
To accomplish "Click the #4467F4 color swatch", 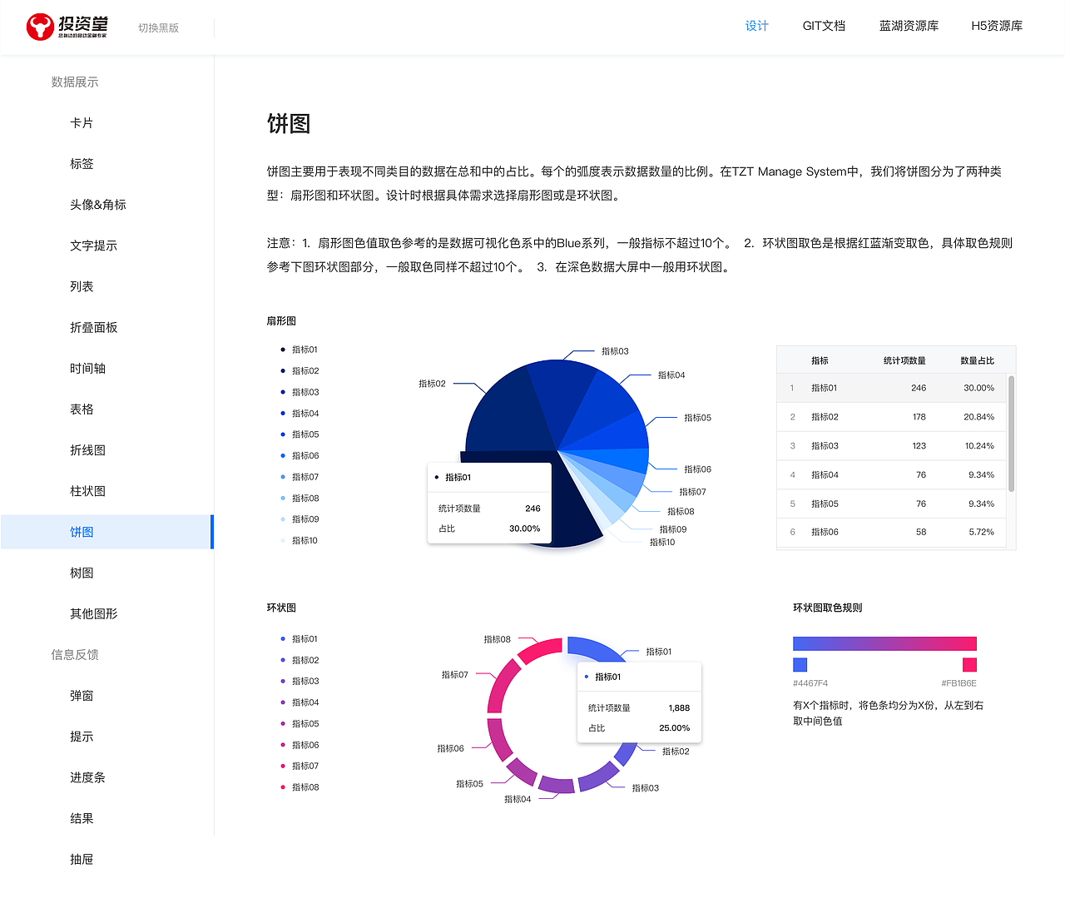I will pos(800,664).
